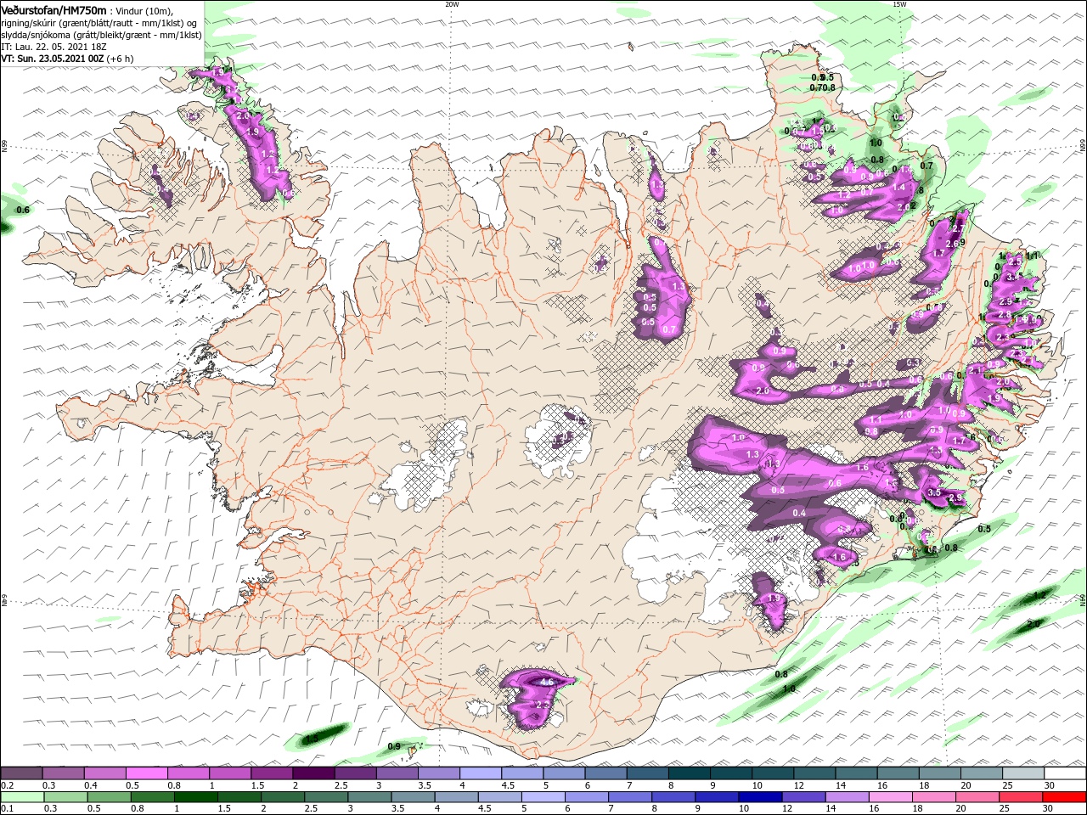Click the '4.5' label under upper legend

click(508, 785)
